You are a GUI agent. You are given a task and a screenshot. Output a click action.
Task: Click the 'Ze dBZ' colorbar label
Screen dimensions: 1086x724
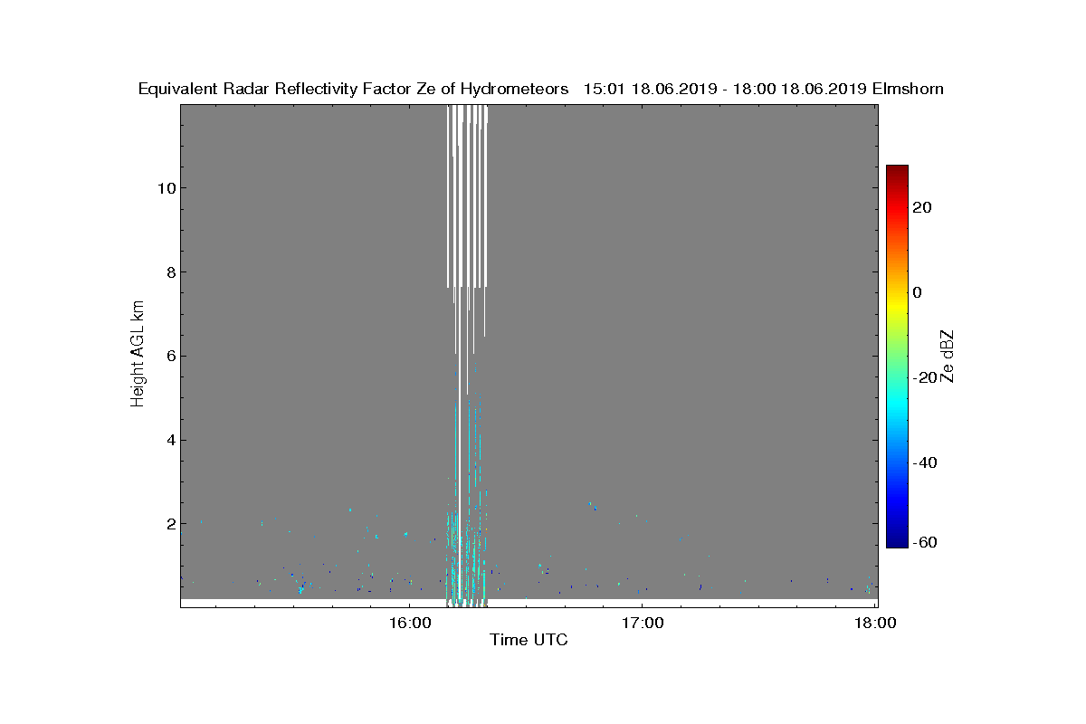tap(948, 357)
